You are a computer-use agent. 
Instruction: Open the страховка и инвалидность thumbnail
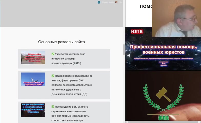(33, 110)
